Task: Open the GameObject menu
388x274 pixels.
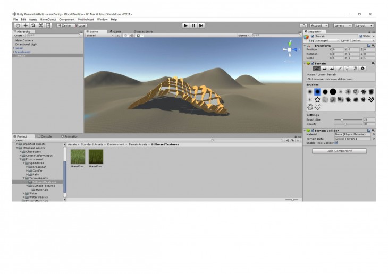Action: (48, 19)
